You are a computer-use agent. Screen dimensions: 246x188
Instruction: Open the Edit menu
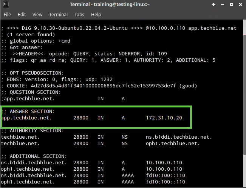coord(22,15)
